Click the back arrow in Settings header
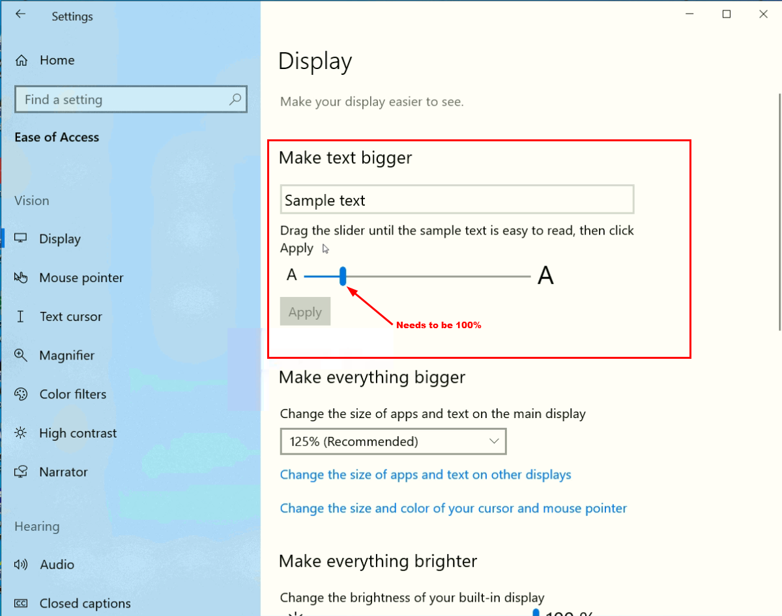 pyautogui.click(x=20, y=14)
